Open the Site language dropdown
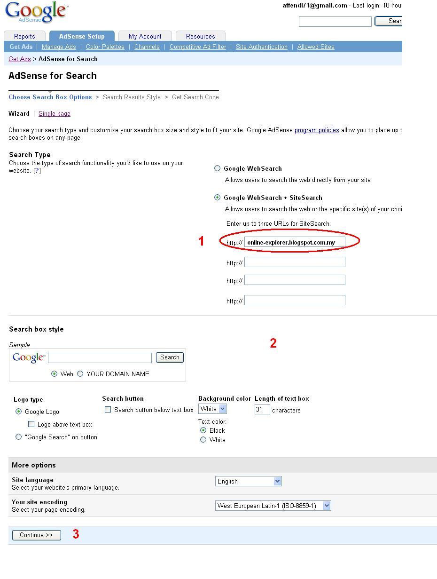Viewport: 437px width, 579px height. click(x=248, y=481)
